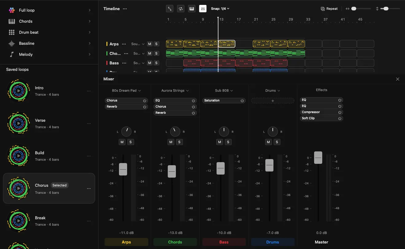Click the Melody note icon
The height and width of the screenshot is (249, 405).
(12, 54)
